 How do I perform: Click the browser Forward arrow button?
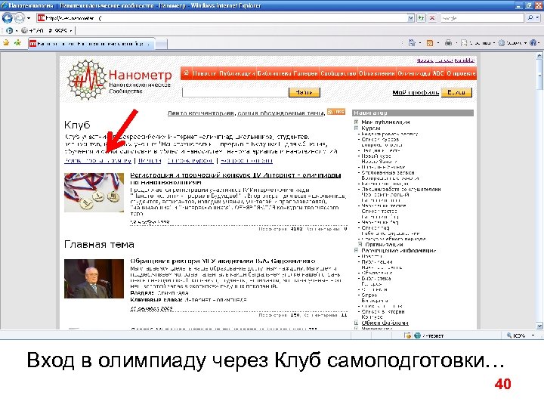[19, 17]
